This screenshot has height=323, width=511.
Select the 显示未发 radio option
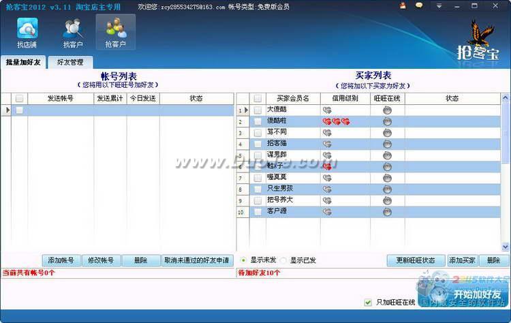tap(243, 260)
